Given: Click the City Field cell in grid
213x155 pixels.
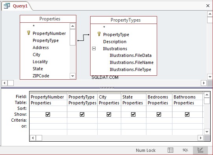Looking at the screenshot, I should [109, 97].
